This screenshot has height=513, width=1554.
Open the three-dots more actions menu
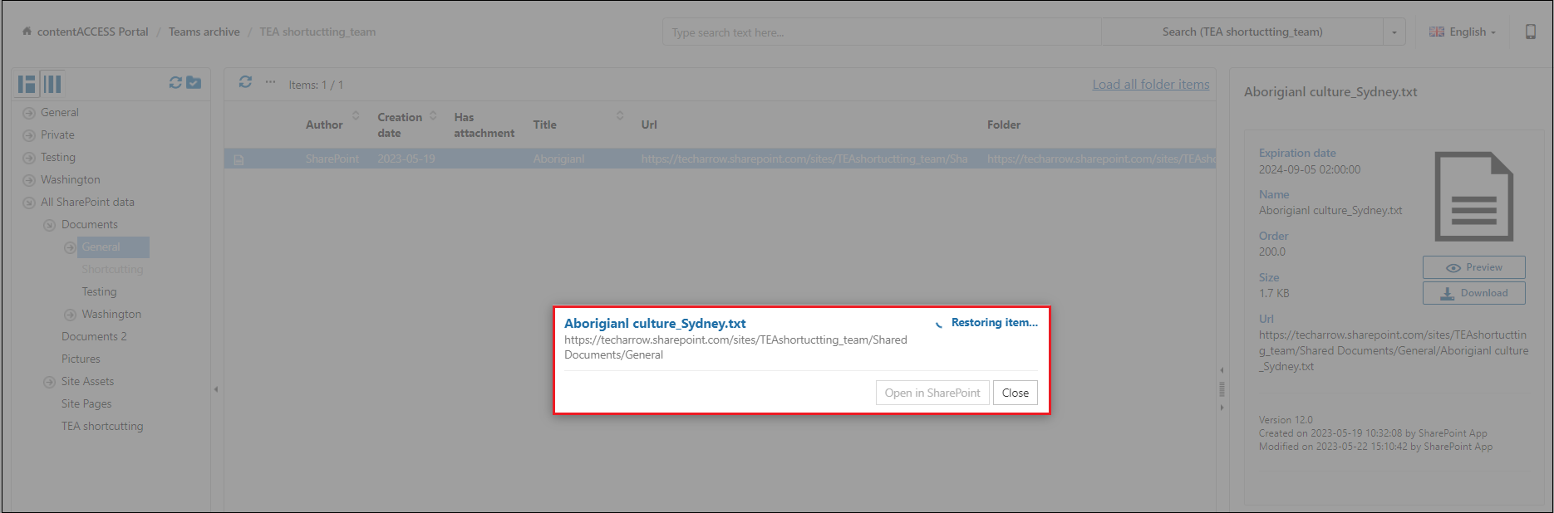point(270,82)
